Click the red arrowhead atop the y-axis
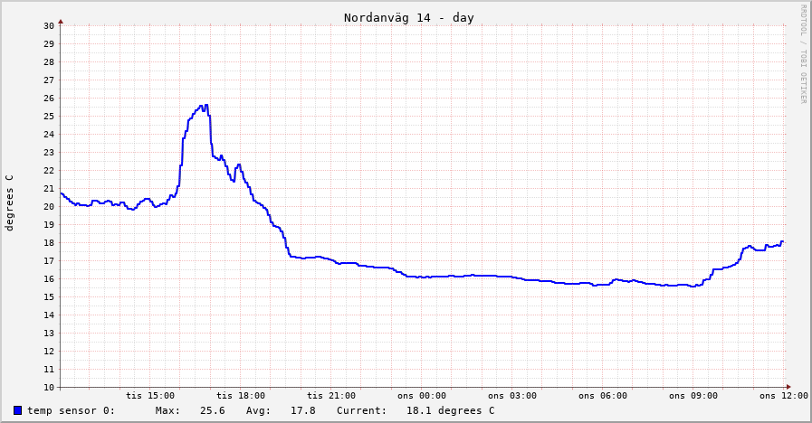The width and height of the screenshot is (812, 423). click(x=61, y=22)
